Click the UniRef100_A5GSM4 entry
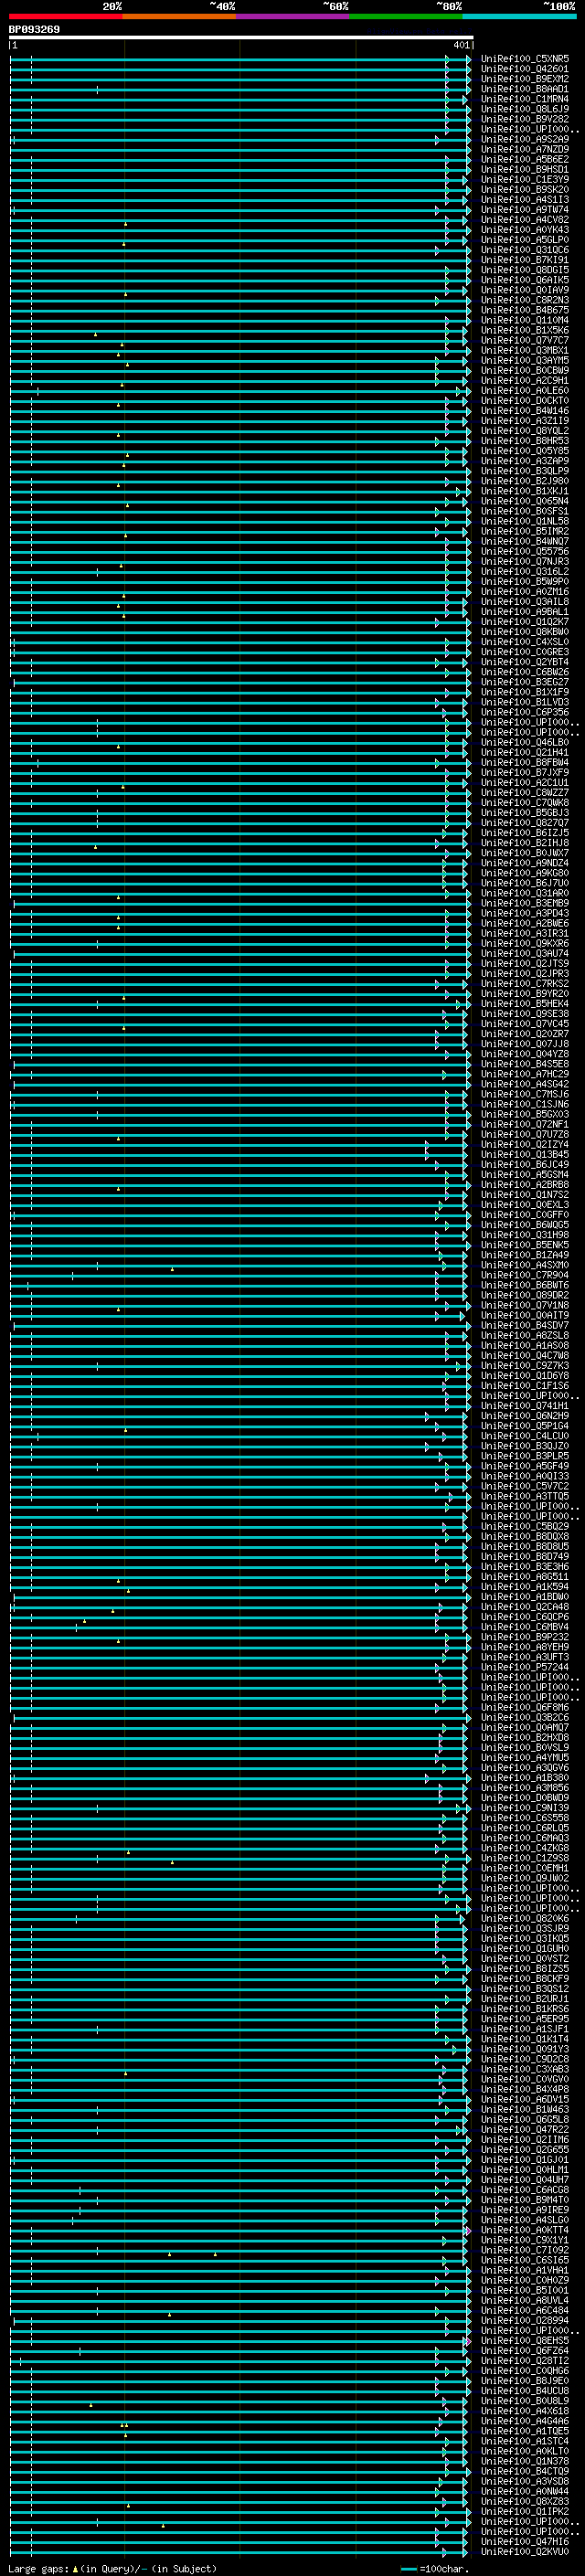 525,1174
